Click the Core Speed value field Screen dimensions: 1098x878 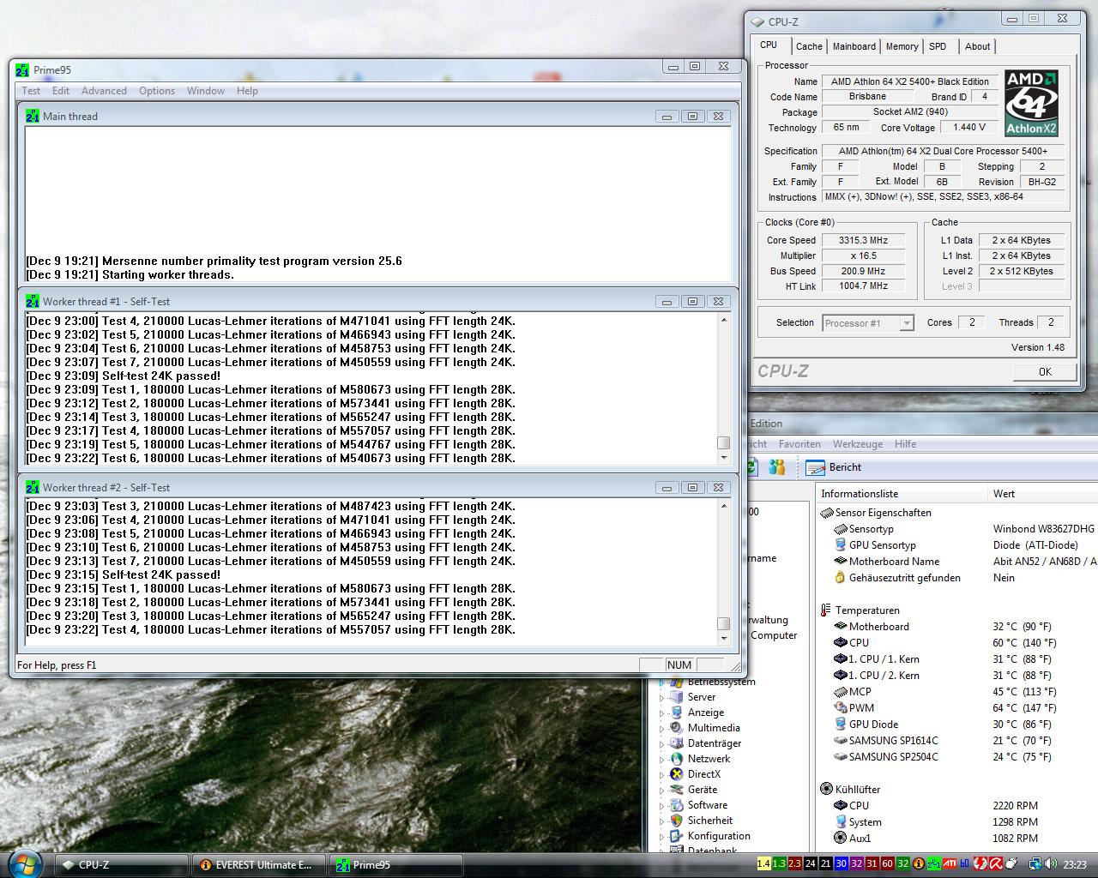tap(863, 240)
